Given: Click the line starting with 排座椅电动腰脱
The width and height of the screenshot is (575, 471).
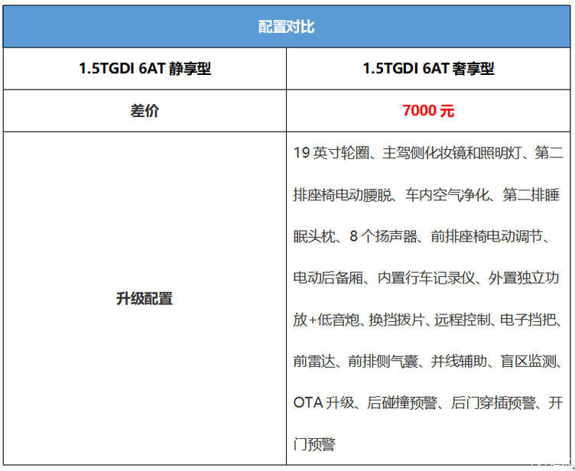Looking at the screenshot, I should tap(427, 195).
